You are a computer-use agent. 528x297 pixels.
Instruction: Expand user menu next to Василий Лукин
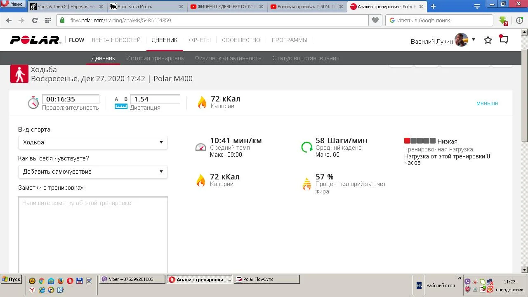(x=474, y=40)
